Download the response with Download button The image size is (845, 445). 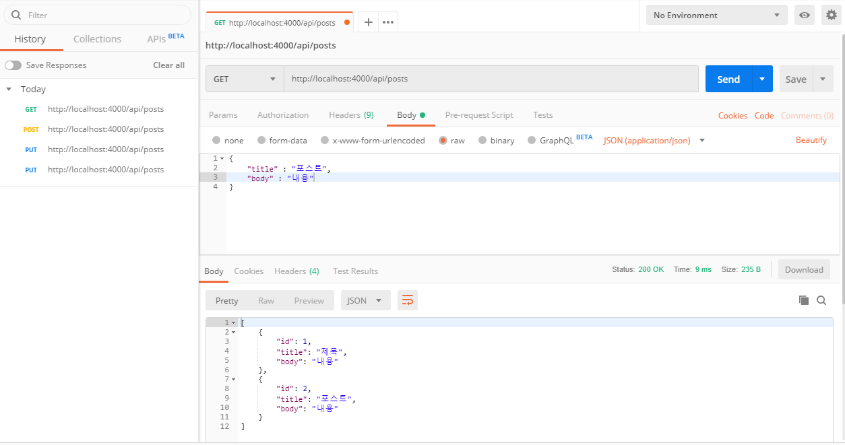tap(804, 269)
